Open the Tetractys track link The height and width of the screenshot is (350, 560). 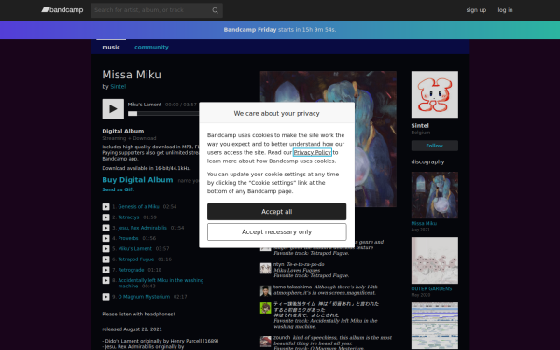tap(129, 217)
